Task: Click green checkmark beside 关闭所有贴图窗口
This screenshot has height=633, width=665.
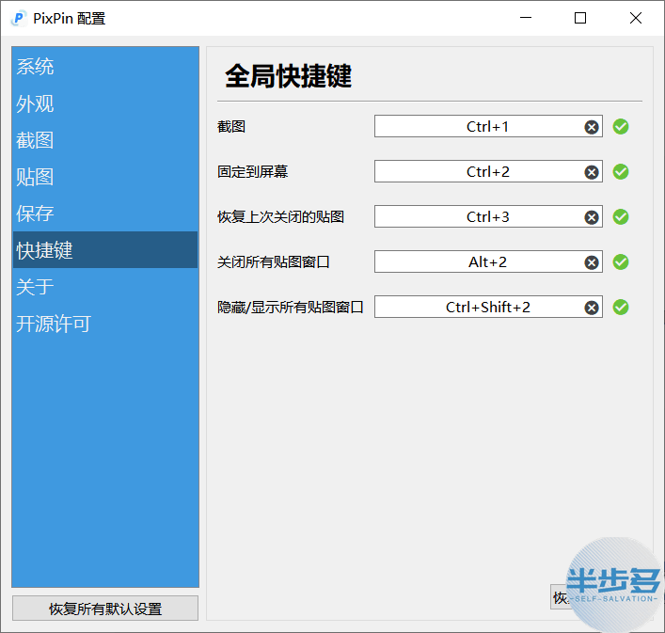Action: tap(621, 262)
